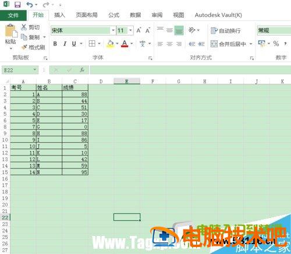
Task: Select the Cut scissors icon
Action: point(23,27)
